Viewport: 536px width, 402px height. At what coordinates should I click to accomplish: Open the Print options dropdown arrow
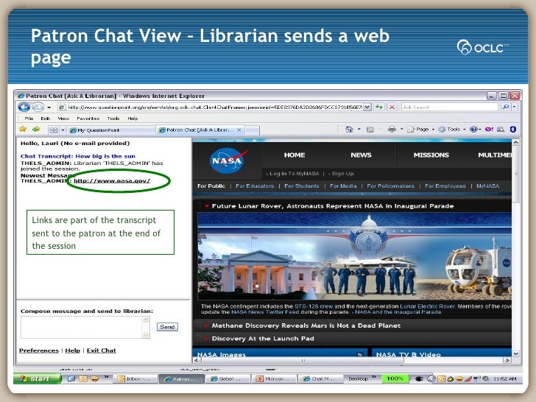pos(402,130)
